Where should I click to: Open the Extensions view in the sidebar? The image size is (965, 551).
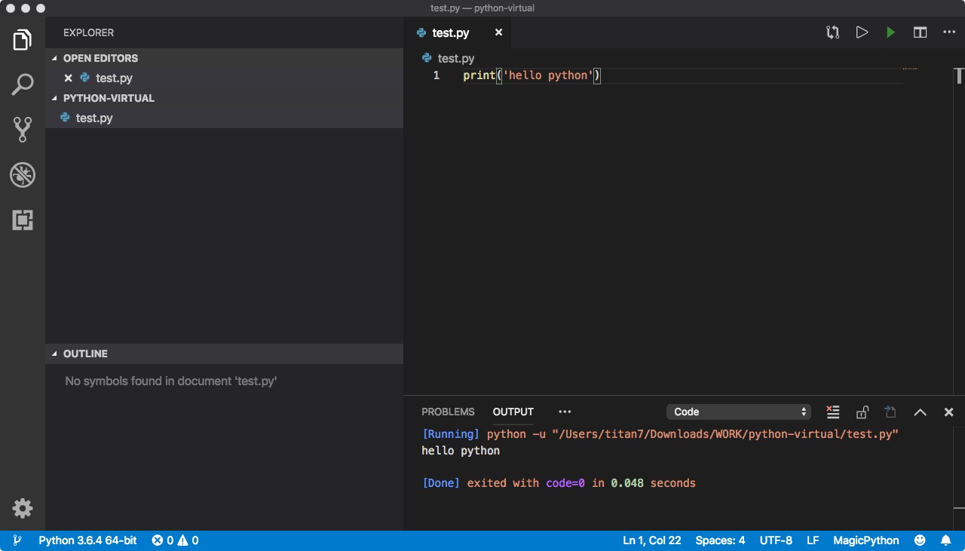pos(22,220)
